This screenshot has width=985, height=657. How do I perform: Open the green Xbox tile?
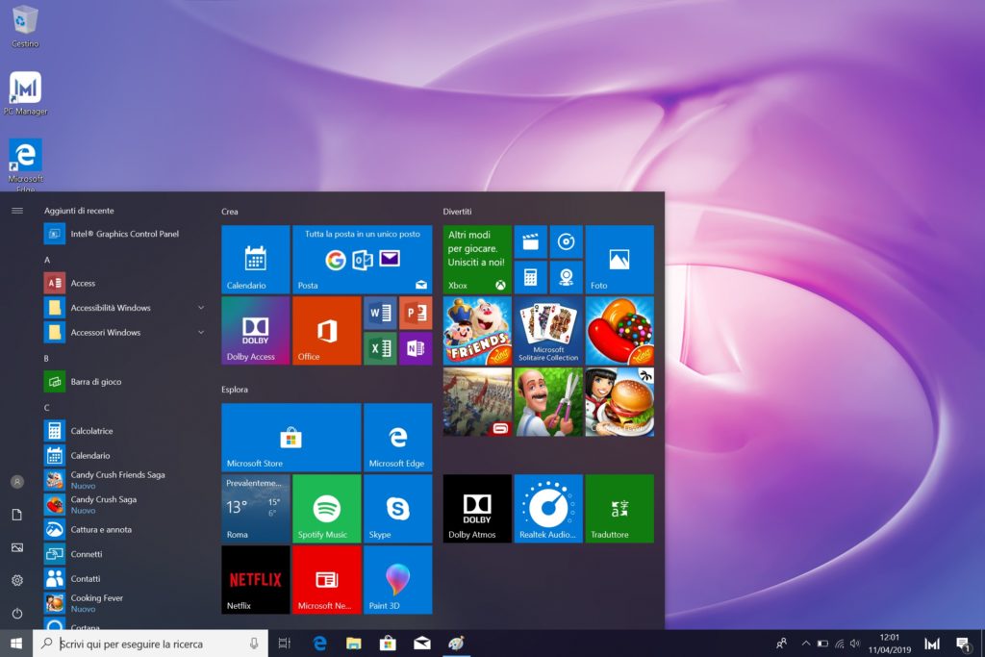pos(477,260)
